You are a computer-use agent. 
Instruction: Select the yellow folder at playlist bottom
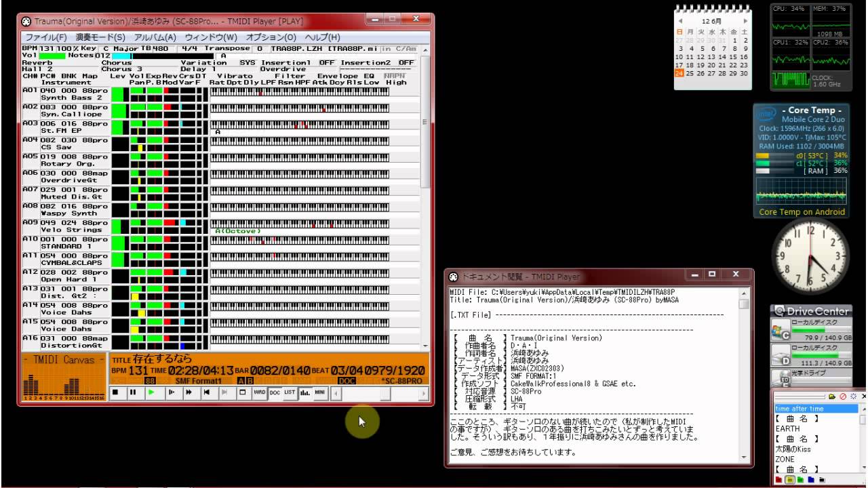point(789,480)
